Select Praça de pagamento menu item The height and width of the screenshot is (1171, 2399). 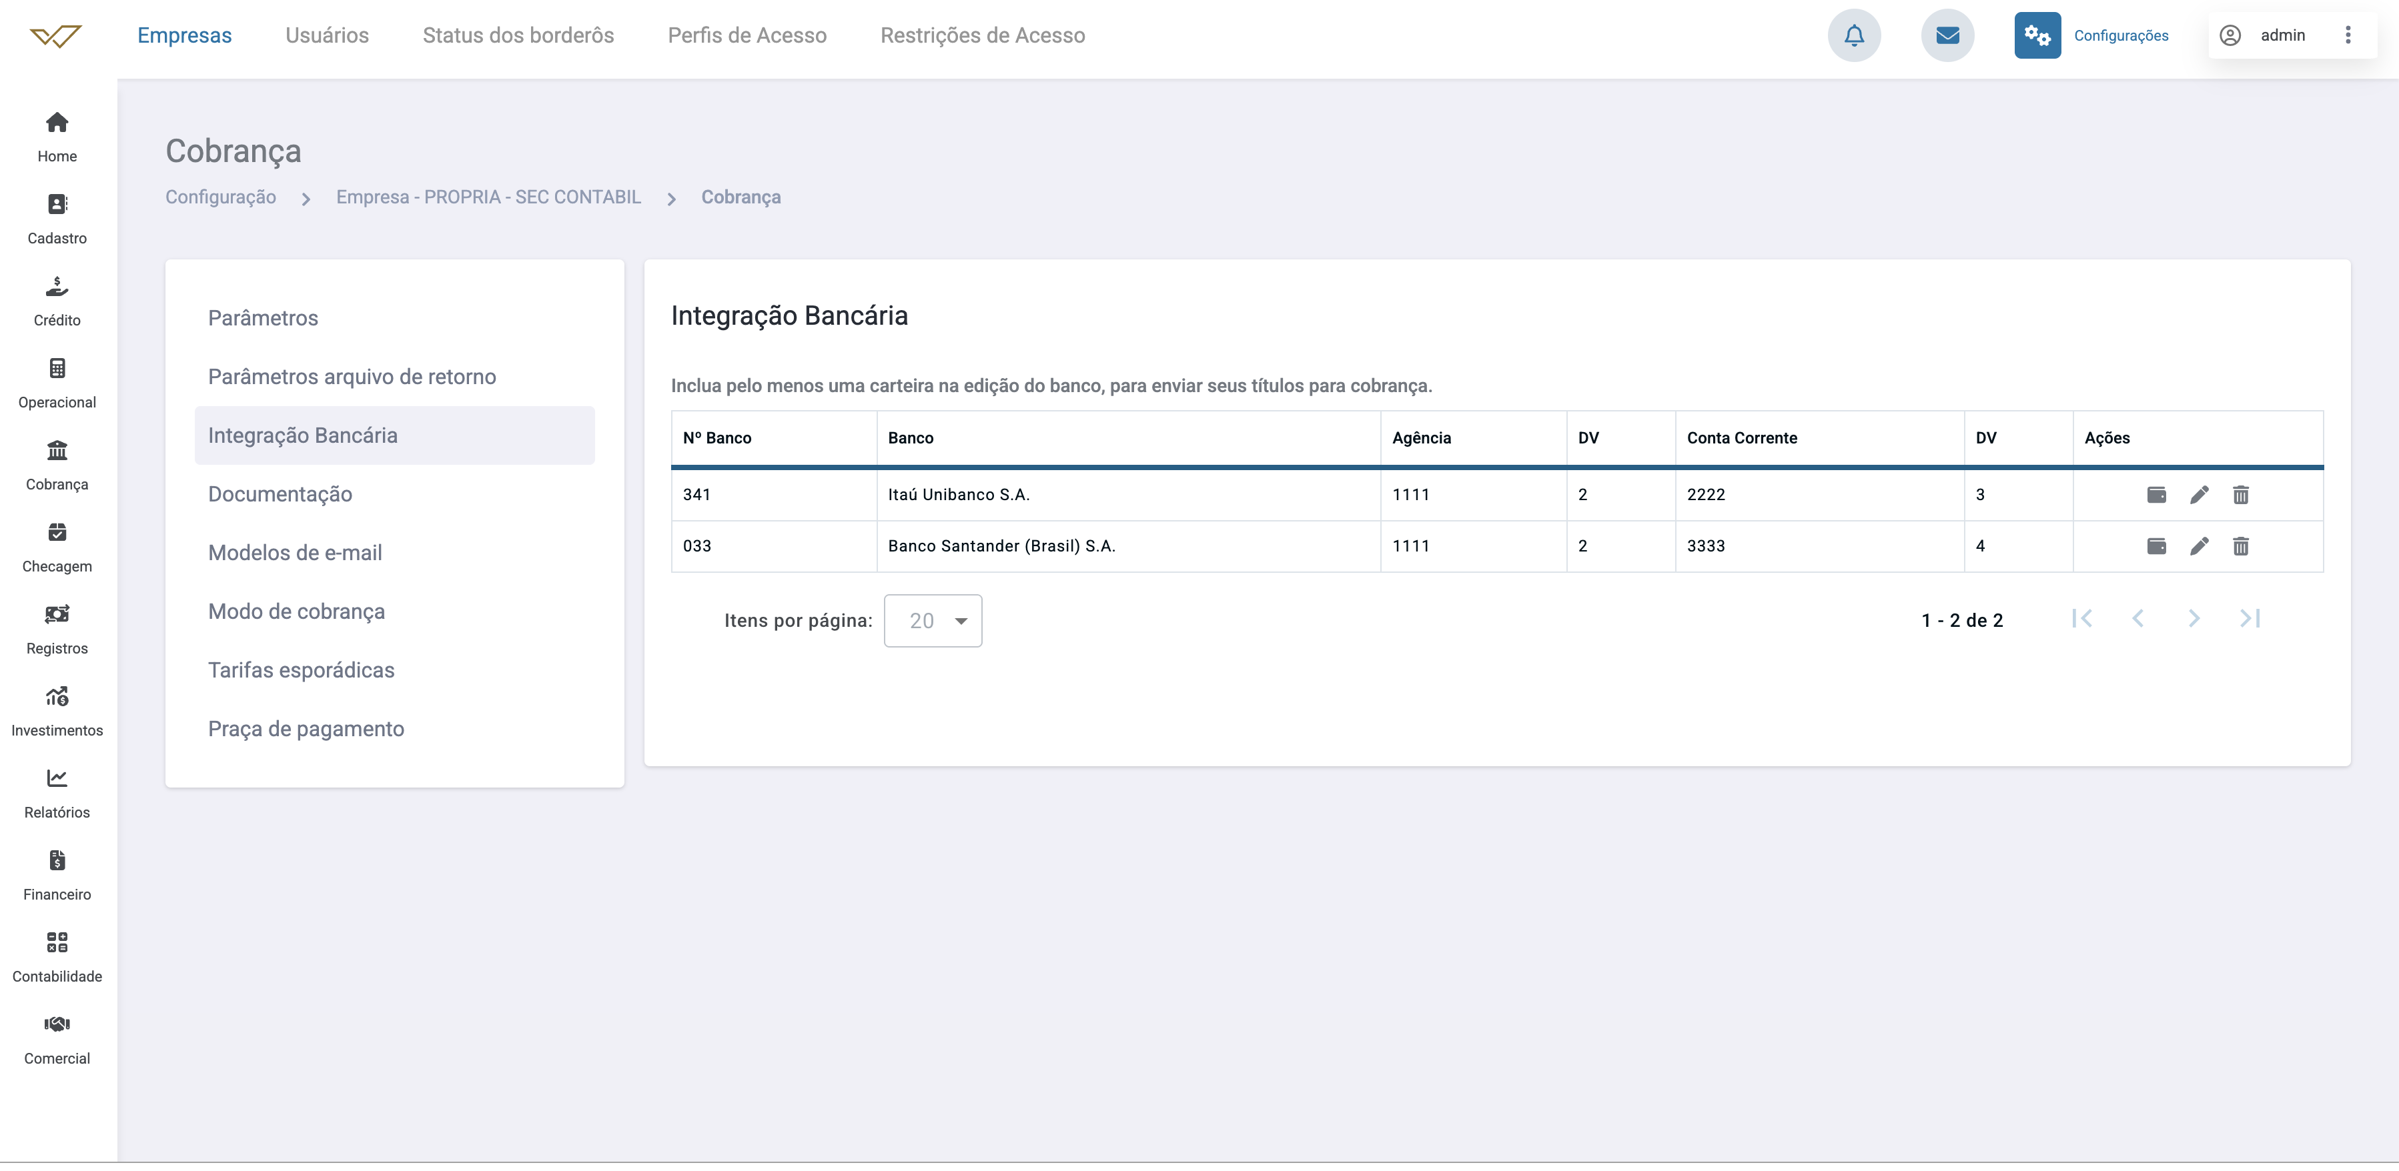click(394, 729)
